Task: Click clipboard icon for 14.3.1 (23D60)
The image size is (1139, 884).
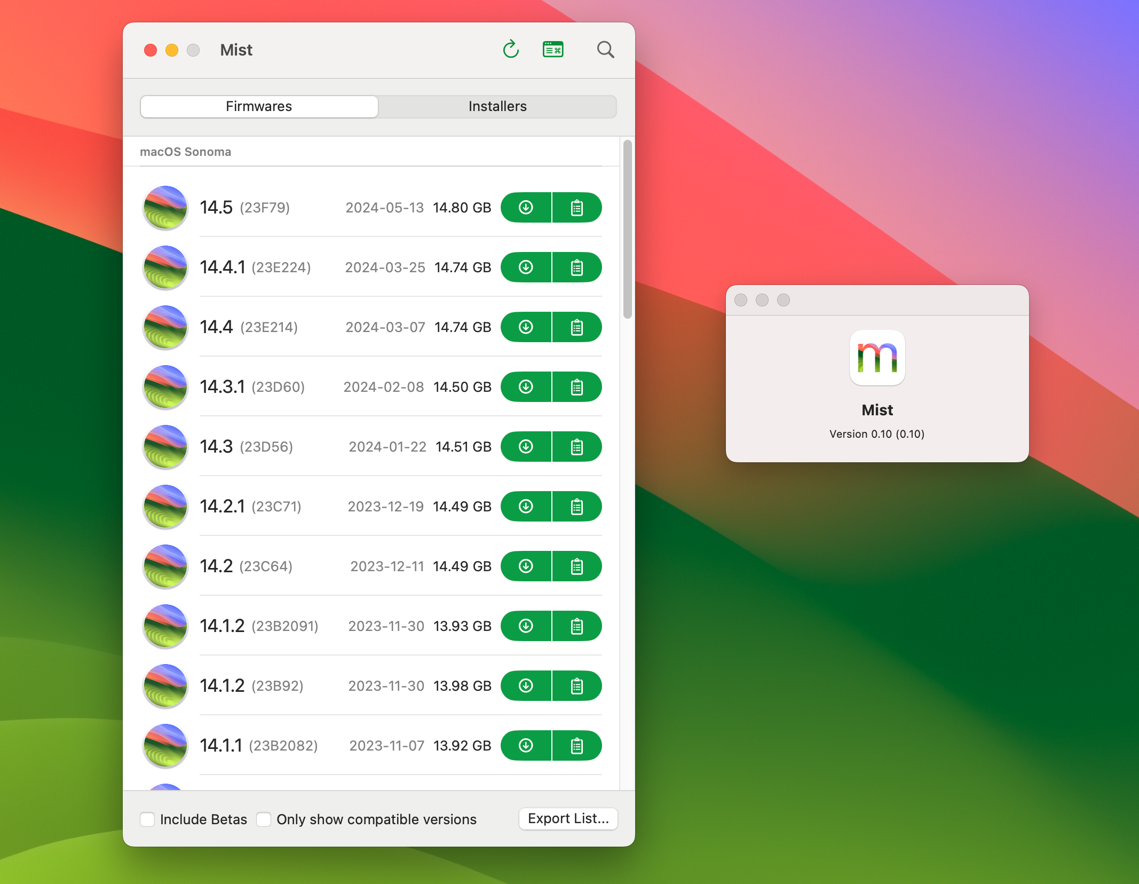Action: [577, 387]
